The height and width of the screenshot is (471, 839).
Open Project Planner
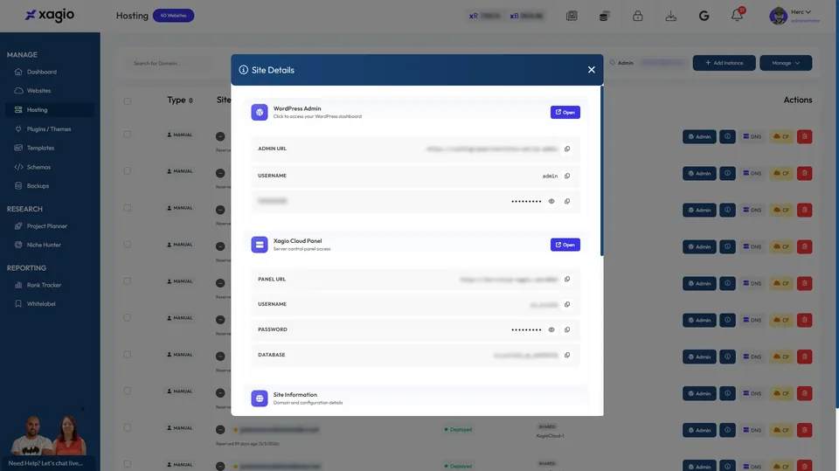click(46, 225)
